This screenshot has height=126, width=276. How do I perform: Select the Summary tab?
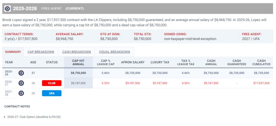[13, 52]
